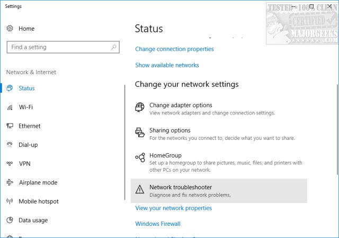Click the Network troubleshooter warning icon
This screenshot has height=238, width=339.
click(140, 190)
